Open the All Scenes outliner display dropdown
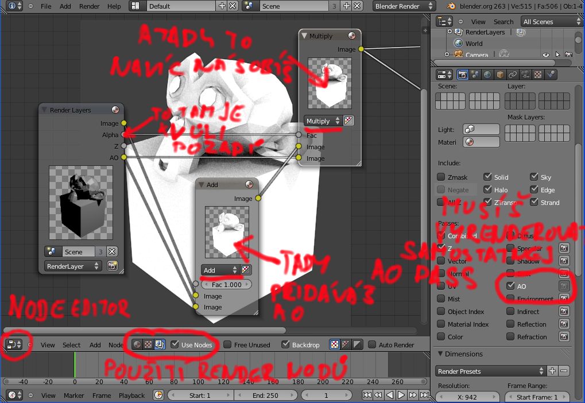 point(552,22)
